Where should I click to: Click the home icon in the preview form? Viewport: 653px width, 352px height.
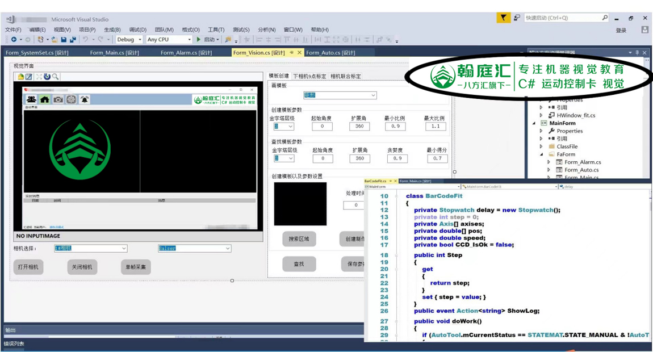click(x=44, y=100)
